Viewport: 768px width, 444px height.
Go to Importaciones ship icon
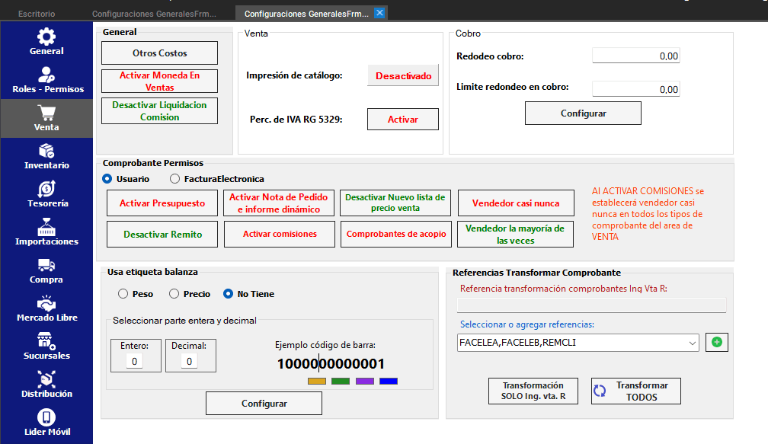pyautogui.click(x=46, y=227)
